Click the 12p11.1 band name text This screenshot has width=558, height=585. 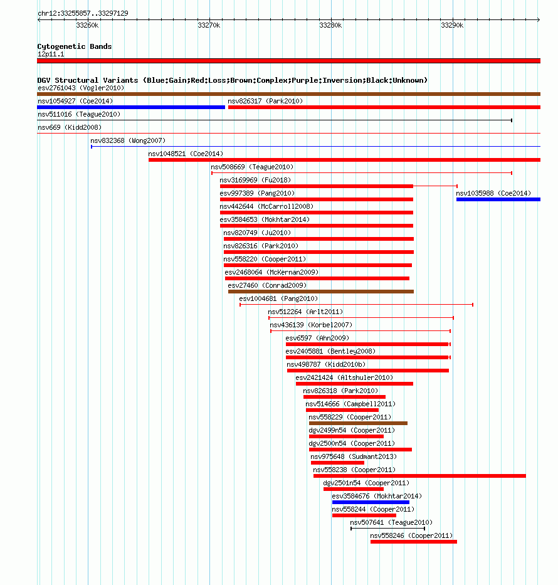pyautogui.click(x=51, y=55)
